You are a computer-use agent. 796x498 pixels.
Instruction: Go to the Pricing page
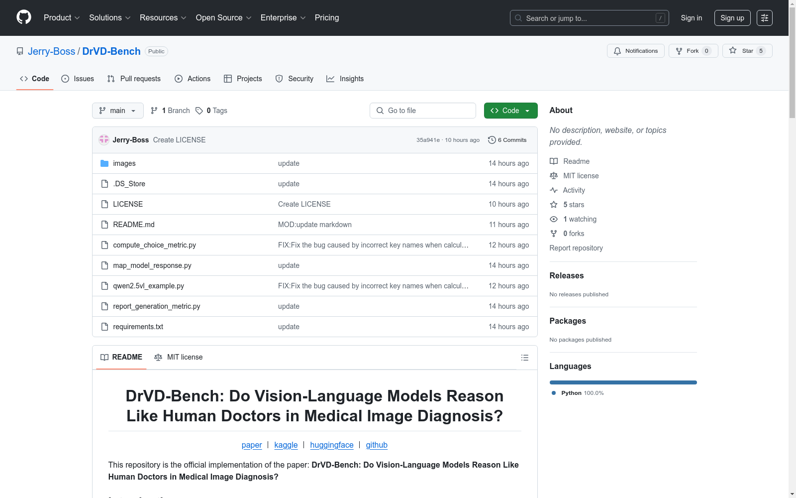pyautogui.click(x=327, y=18)
